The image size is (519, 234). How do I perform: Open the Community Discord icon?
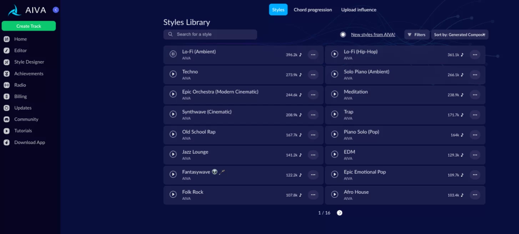6,119
